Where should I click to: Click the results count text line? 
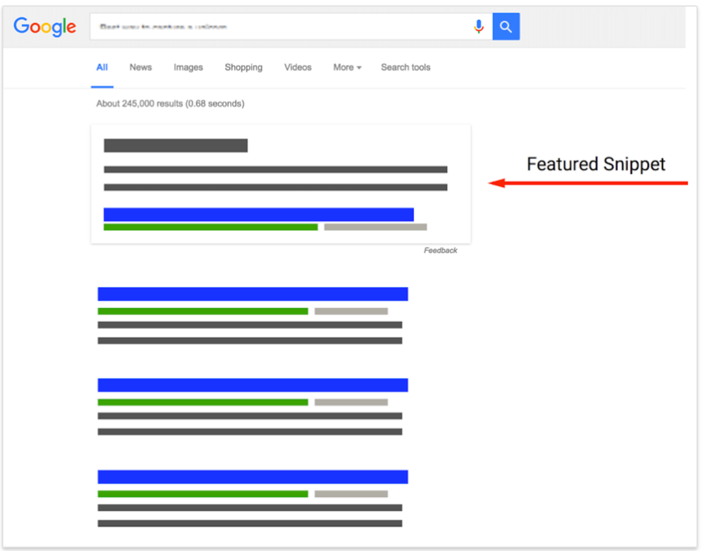tap(169, 103)
